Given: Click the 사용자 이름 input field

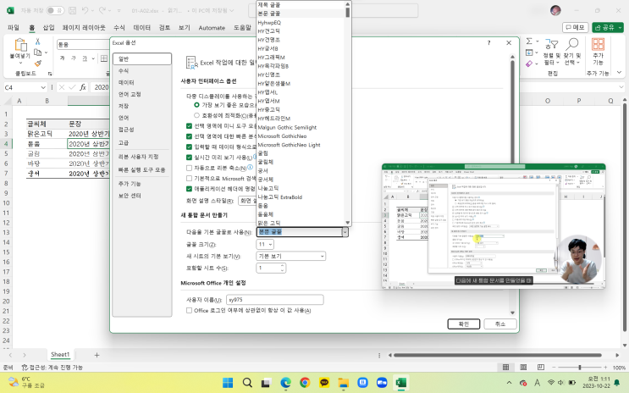Looking at the screenshot, I should click(275, 300).
